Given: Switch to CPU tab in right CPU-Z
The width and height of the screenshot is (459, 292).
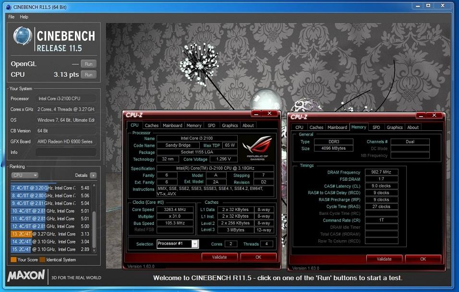Looking at the screenshot, I should tap(299, 128).
